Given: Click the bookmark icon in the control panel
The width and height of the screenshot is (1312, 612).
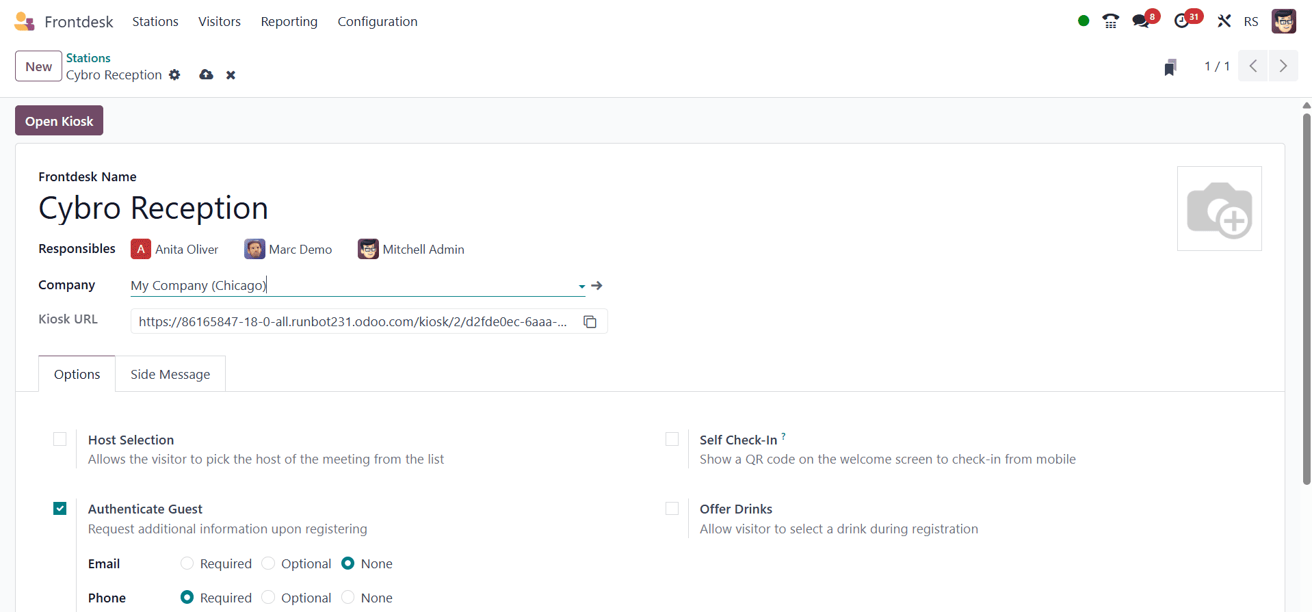Looking at the screenshot, I should 1170,67.
